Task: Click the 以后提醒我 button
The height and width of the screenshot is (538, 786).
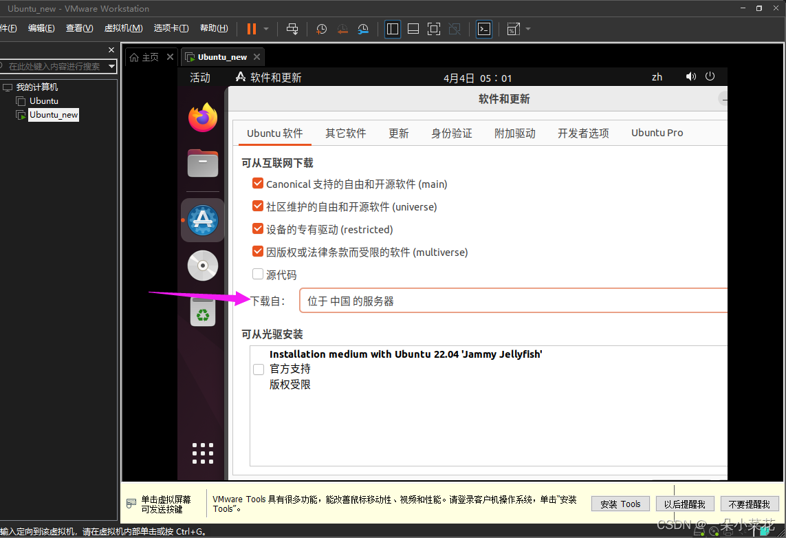Action: click(x=685, y=504)
